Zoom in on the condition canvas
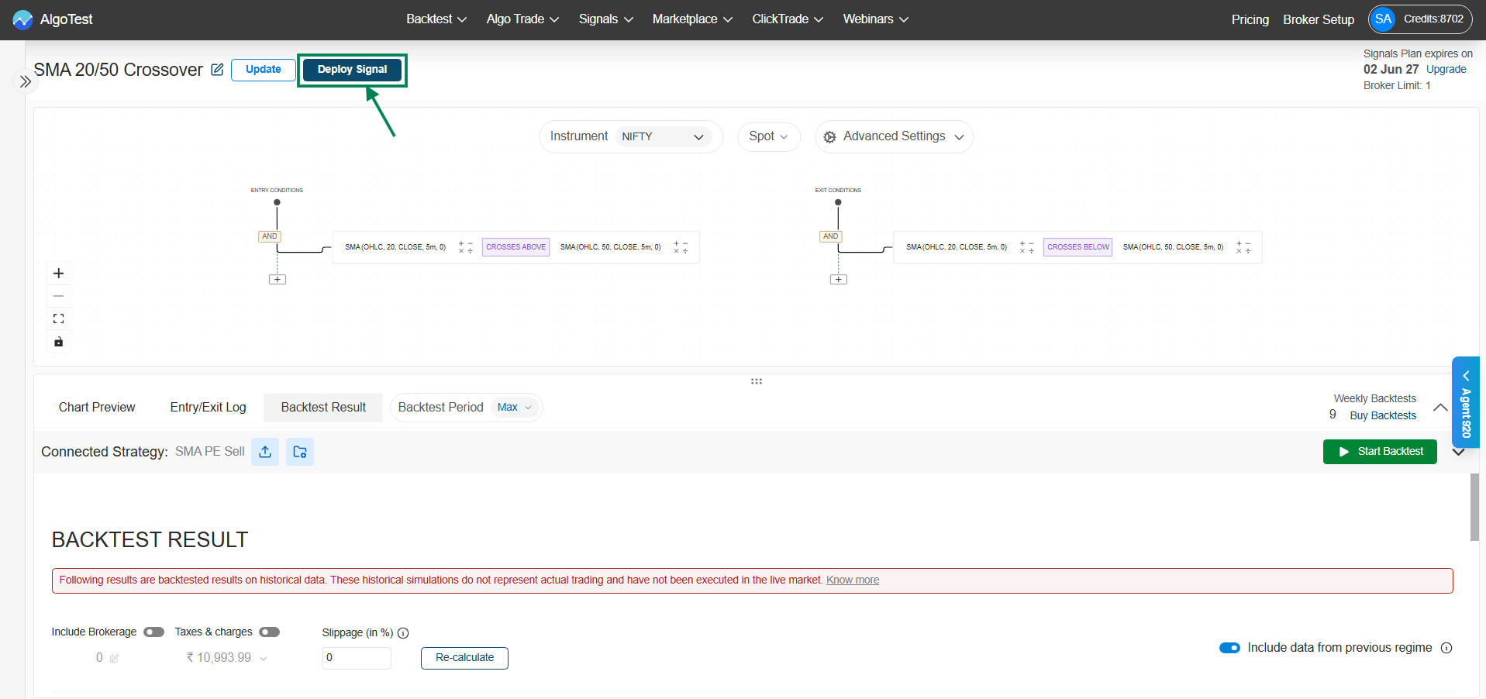Viewport: 1486px width, 699px height. click(x=58, y=274)
